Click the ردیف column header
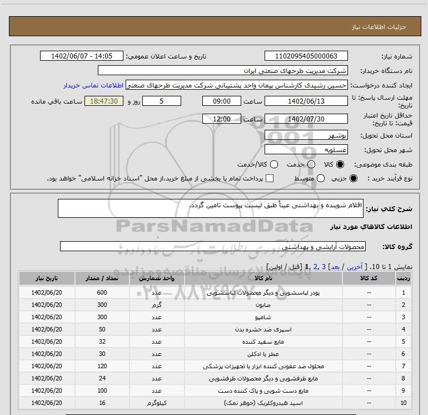 coord(404,278)
